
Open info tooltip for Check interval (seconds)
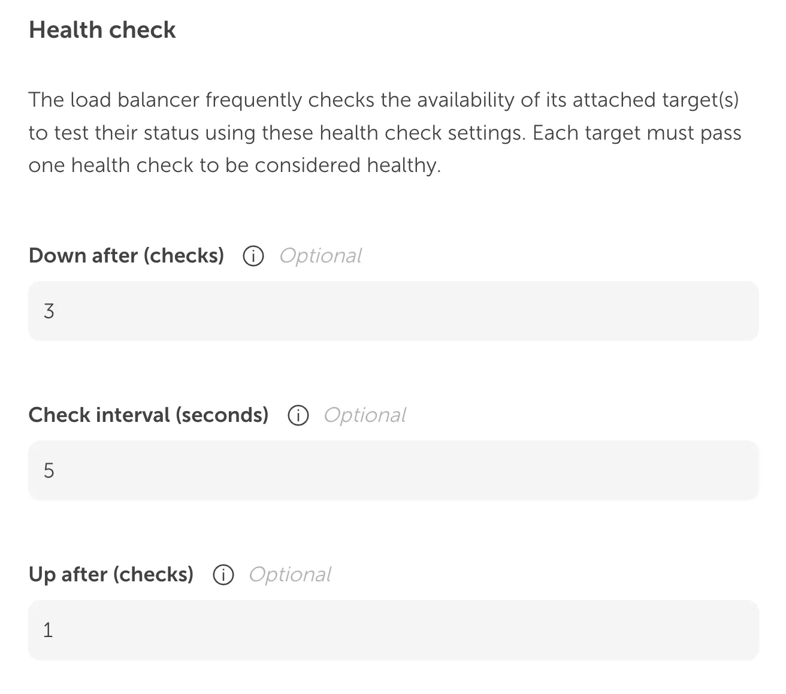298,415
